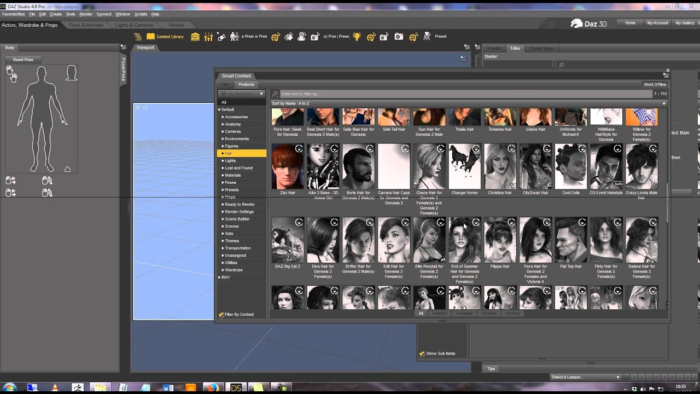The image size is (700, 394).
Task: Expand the Environments category
Action: [x=223, y=139]
